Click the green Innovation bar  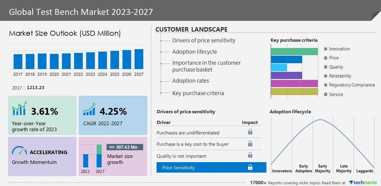[x=294, y=52]
